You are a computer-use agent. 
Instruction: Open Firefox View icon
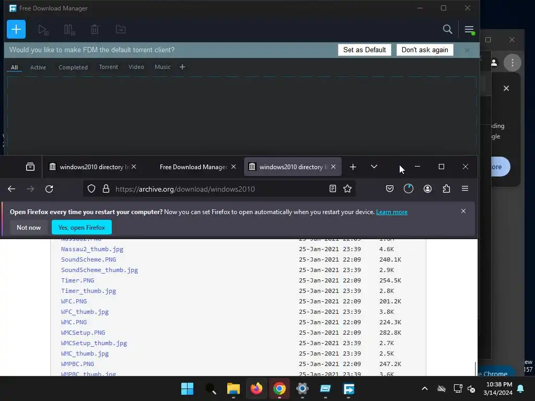[30, 167]
